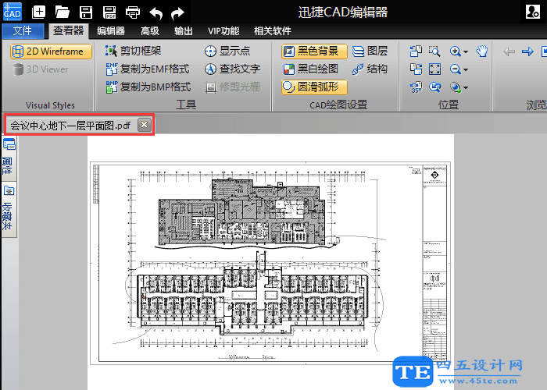This screenshot has height=390, width=547.
Task: Click the Save as PDF icon
Action: click(109, 12)
